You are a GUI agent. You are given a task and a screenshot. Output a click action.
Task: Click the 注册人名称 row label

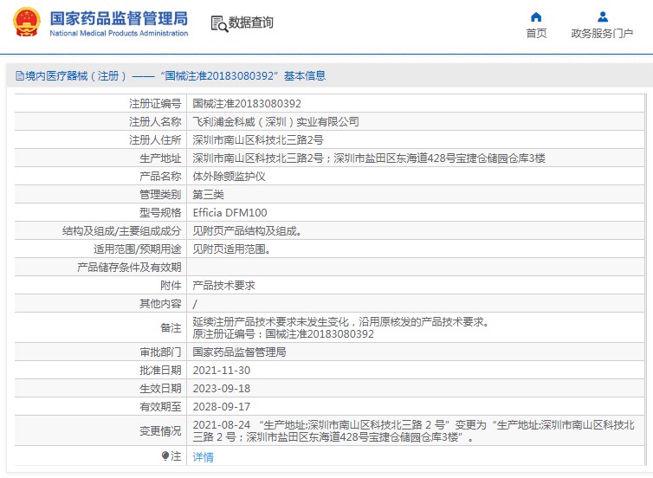[155, 121]
